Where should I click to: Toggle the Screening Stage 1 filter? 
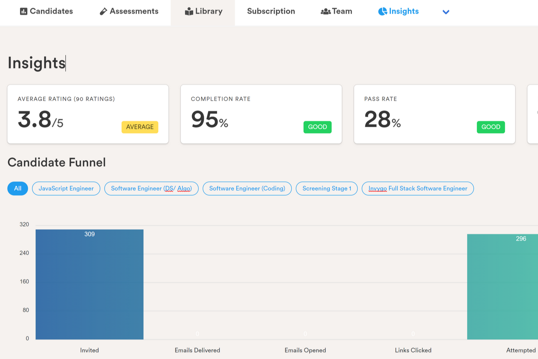pos(327,188)
